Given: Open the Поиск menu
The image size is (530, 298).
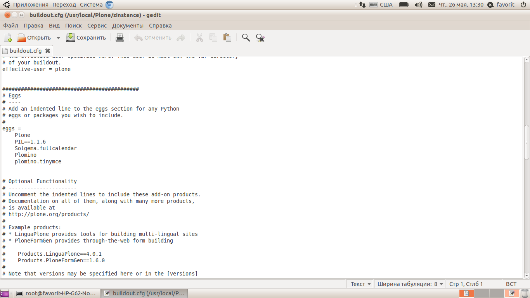Looking at the screenshot, I should click(x=73, y=26).
